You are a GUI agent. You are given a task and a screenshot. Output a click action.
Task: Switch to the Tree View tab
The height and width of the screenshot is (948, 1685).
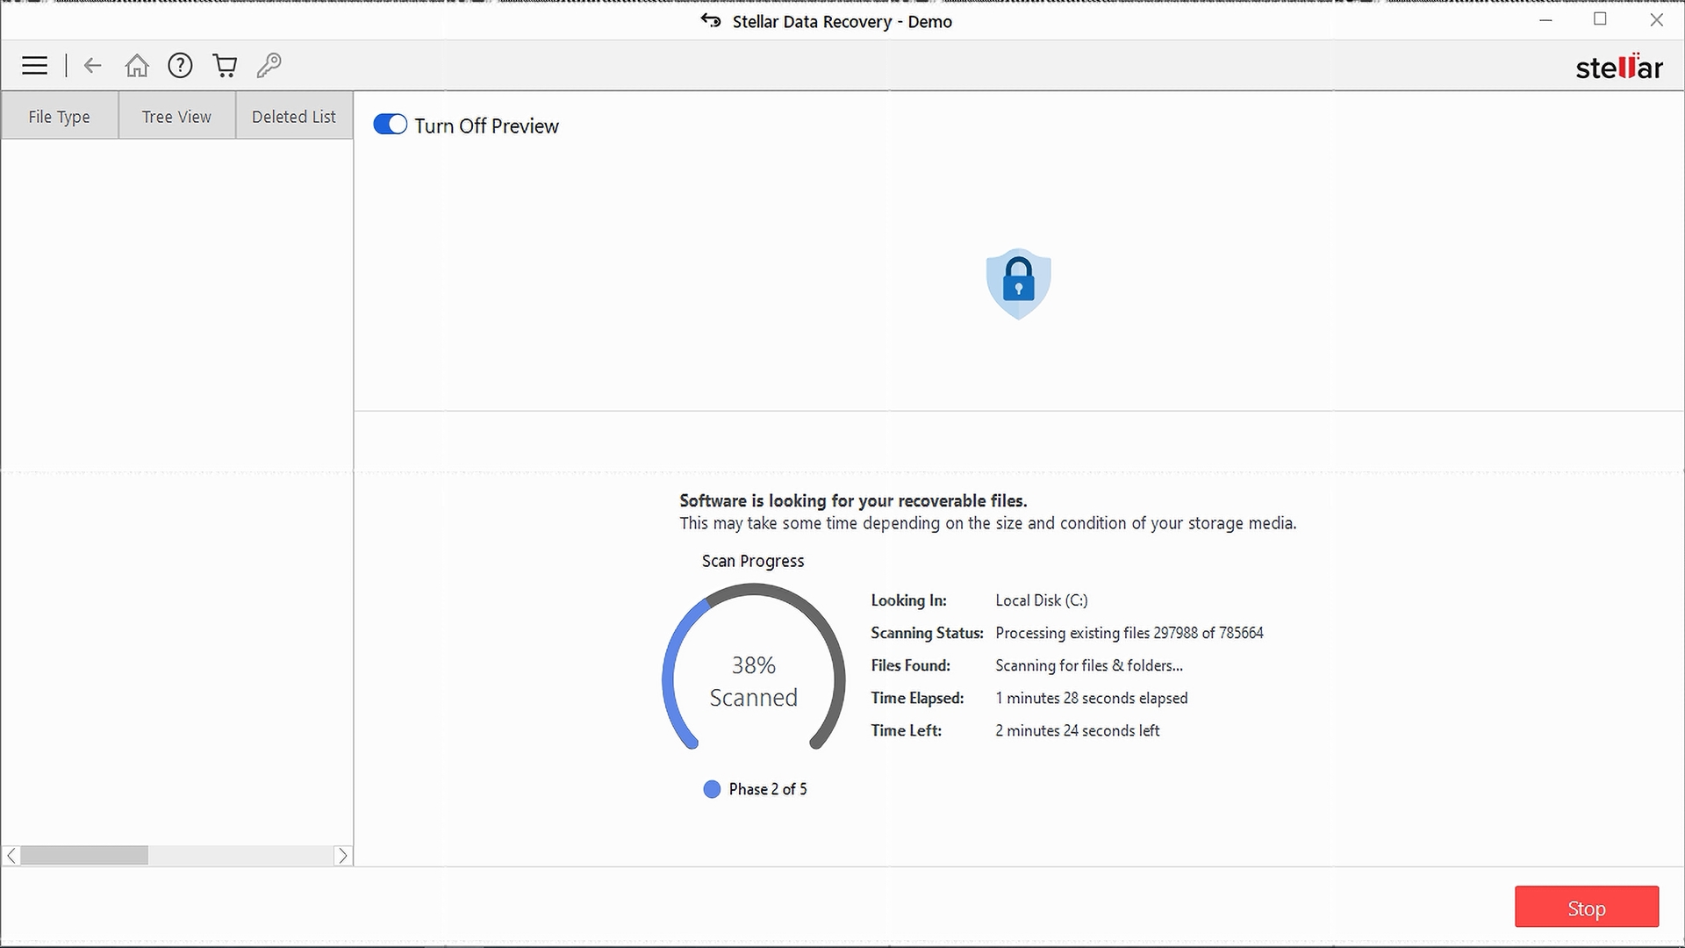176,116
